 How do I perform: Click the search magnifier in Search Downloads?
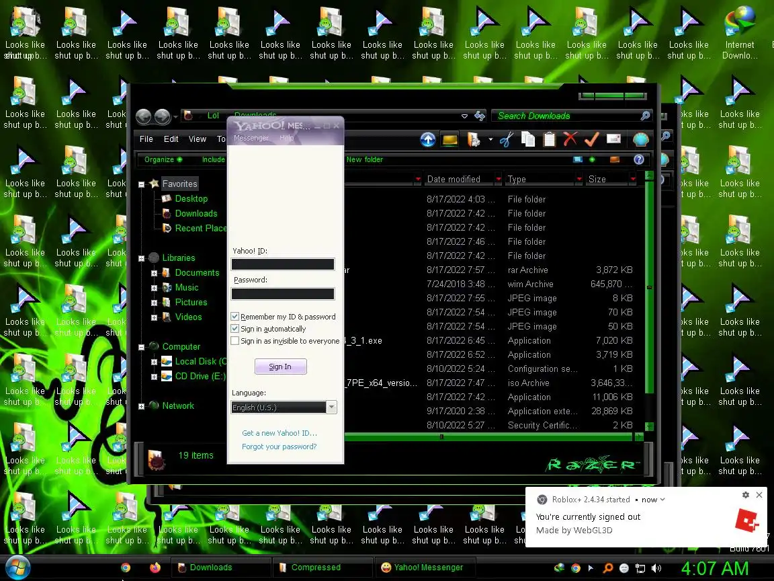tap(645, 116)
